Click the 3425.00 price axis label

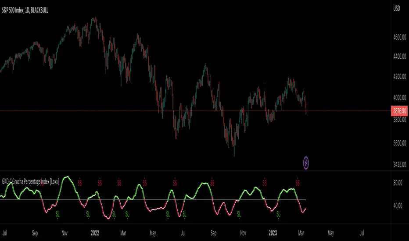point(400,164)
